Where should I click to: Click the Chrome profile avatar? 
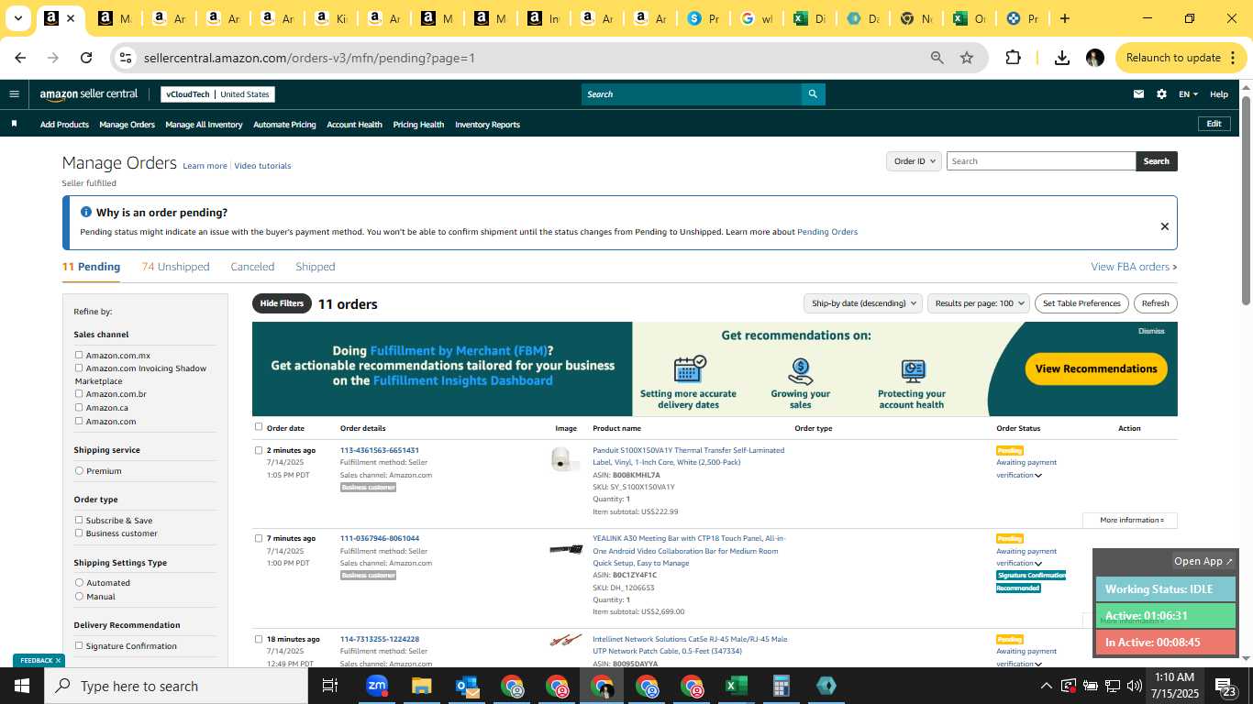tap(1094, 58)
